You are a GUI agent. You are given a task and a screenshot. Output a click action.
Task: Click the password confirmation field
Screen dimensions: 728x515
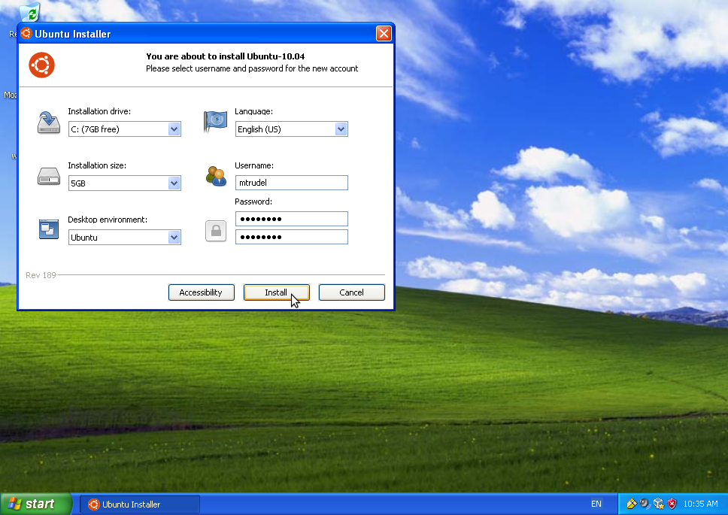(292, 237)
